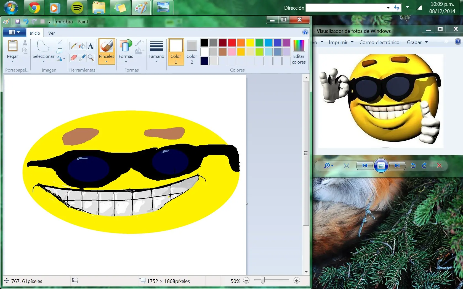Screen dimensions: 463x289
Task: Click the Copy icon under scissors
Action: tap(25, 51)
